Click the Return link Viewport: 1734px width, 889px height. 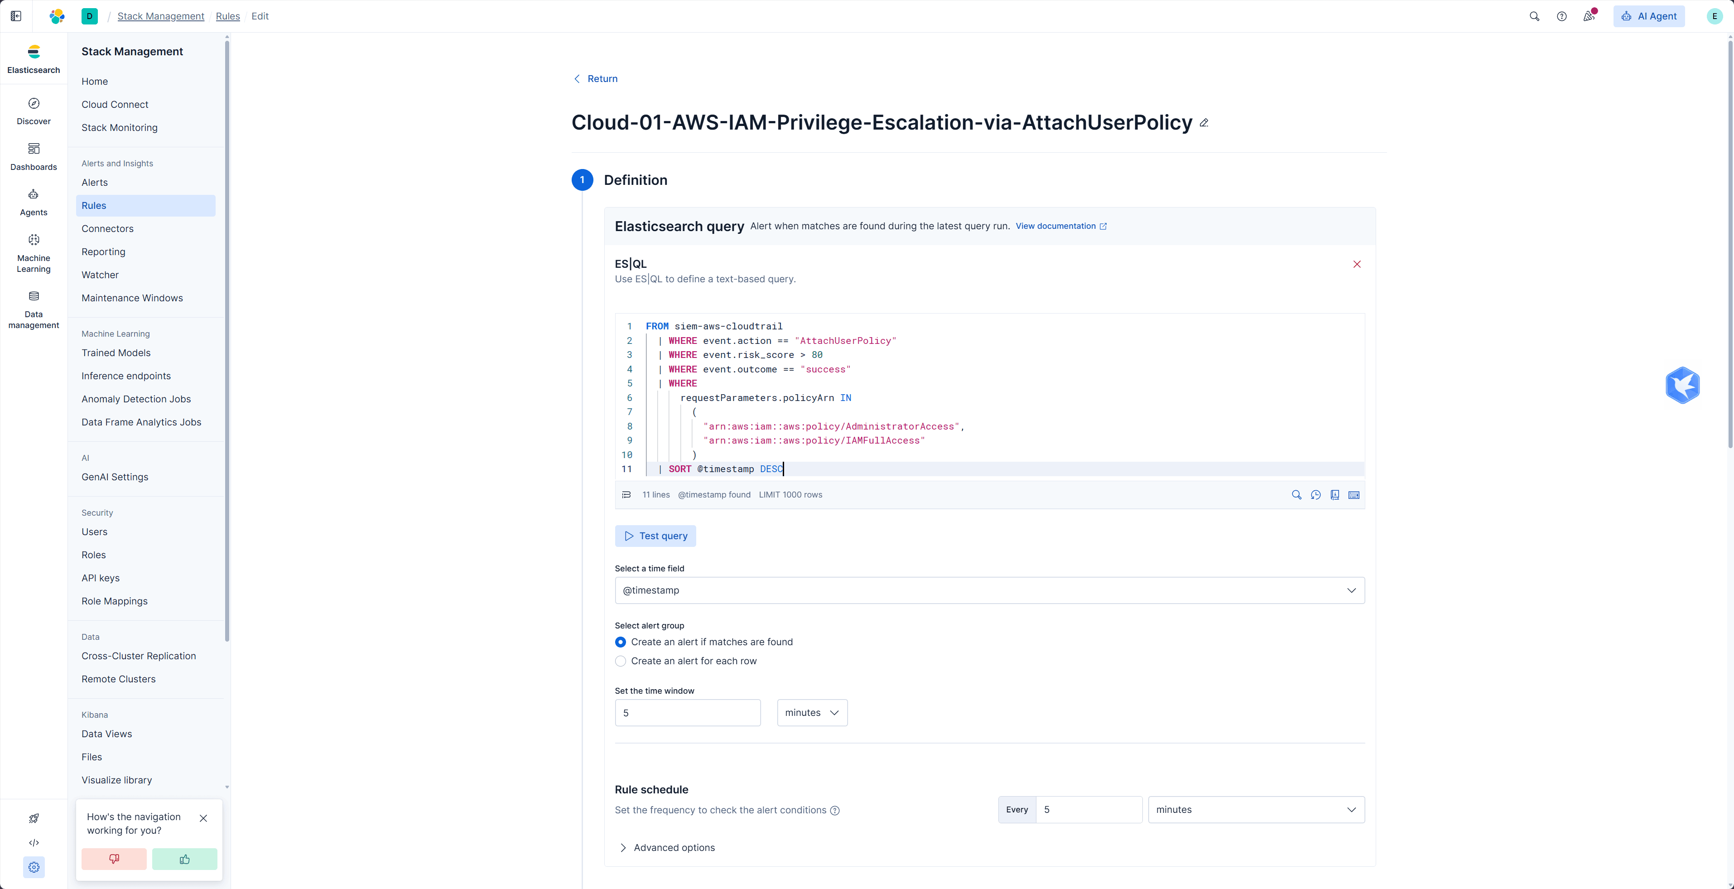coord(595,79)
